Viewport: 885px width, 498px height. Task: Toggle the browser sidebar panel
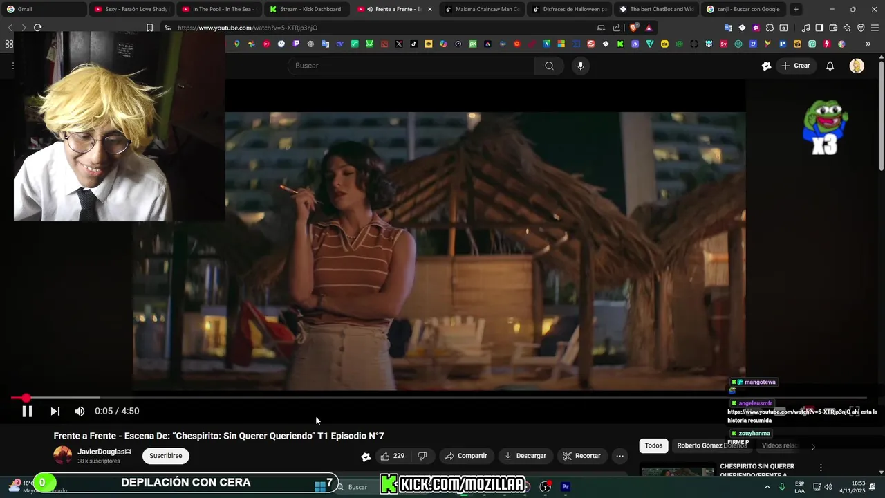point(819,28)
